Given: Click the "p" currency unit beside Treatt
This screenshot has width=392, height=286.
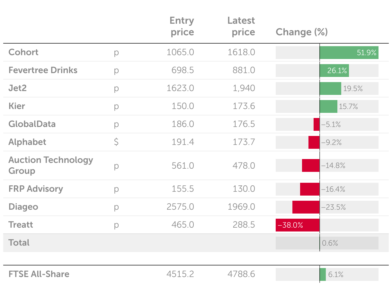Looking at the screenshot, I should pos(116,225).
